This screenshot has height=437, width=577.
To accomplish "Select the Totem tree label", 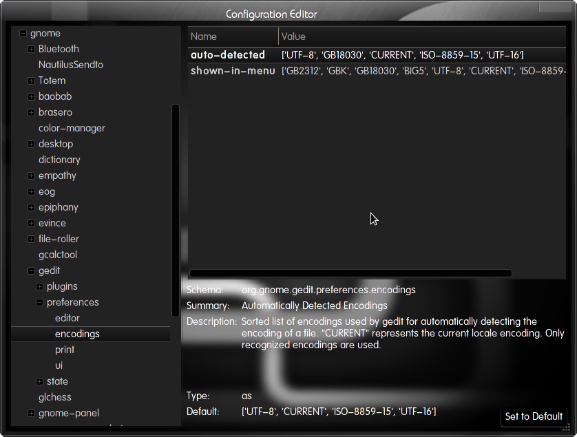I will (52, 81).
